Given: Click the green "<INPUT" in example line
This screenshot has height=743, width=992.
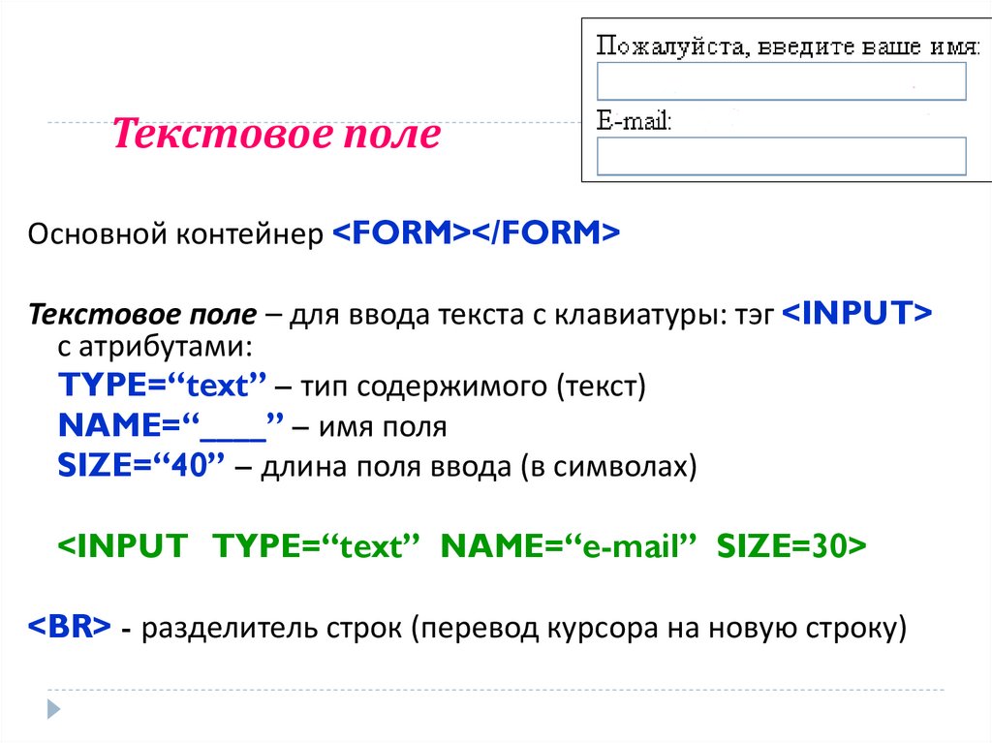Looking at the screenshot, I should [123, 545].
